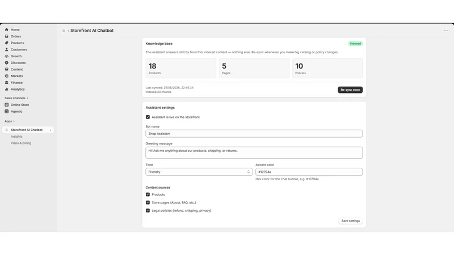This screenshot has width=454, height=255.
Task: Click the Content icon
Action: pos(7,69)
